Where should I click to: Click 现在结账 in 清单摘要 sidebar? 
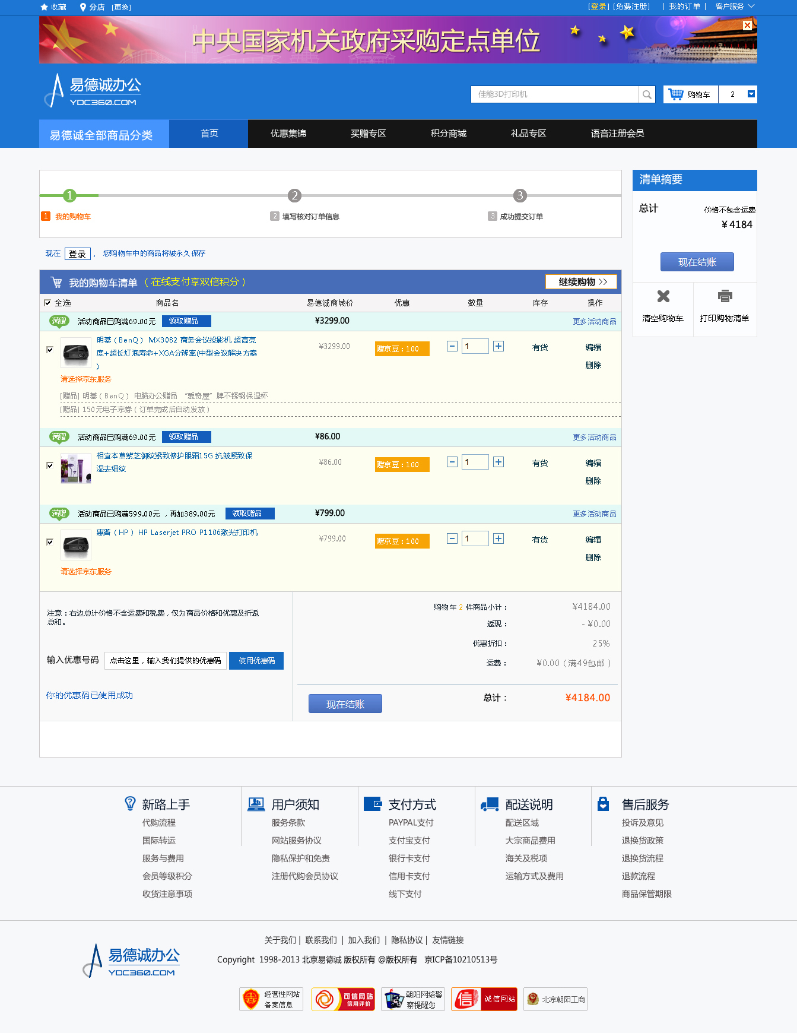click(697, 262)
